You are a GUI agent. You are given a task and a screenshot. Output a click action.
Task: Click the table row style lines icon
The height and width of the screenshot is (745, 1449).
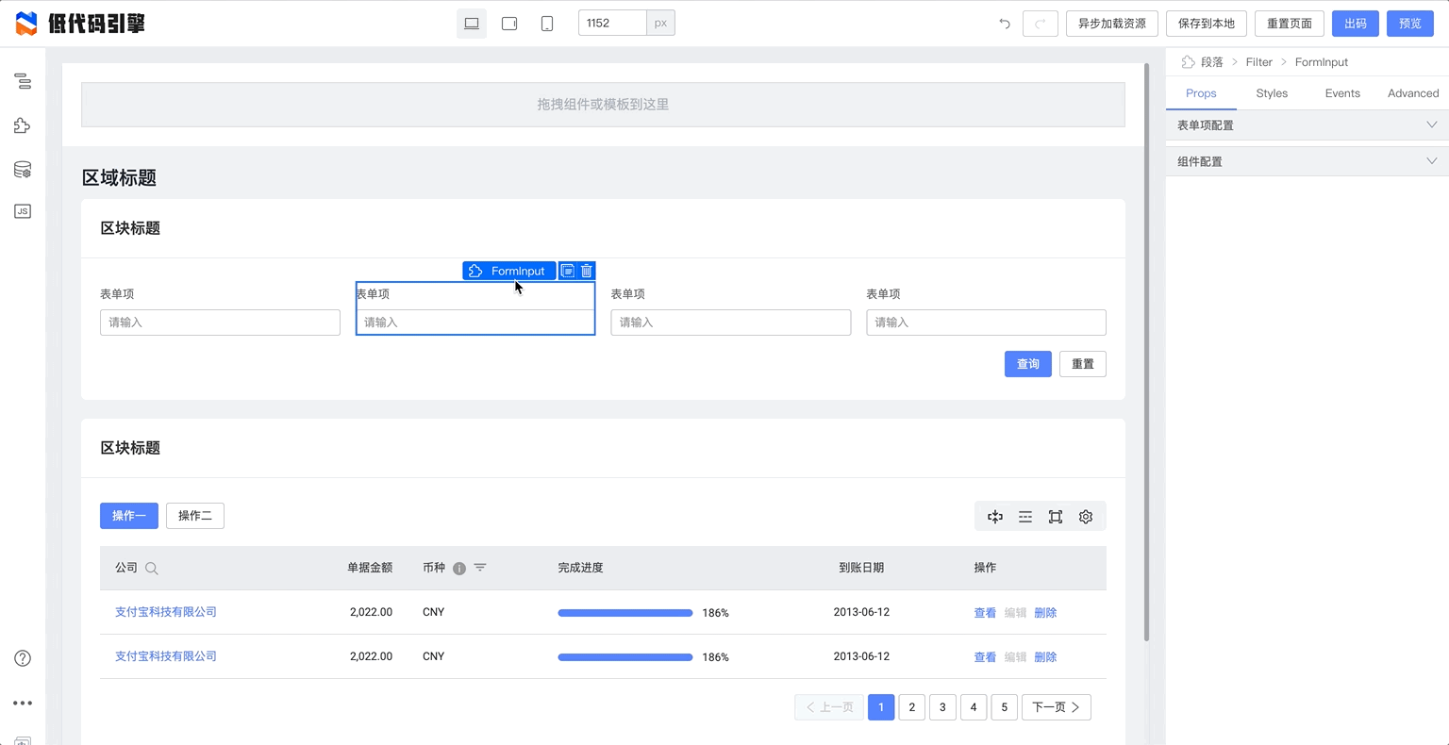click(x=1025, y=517)
